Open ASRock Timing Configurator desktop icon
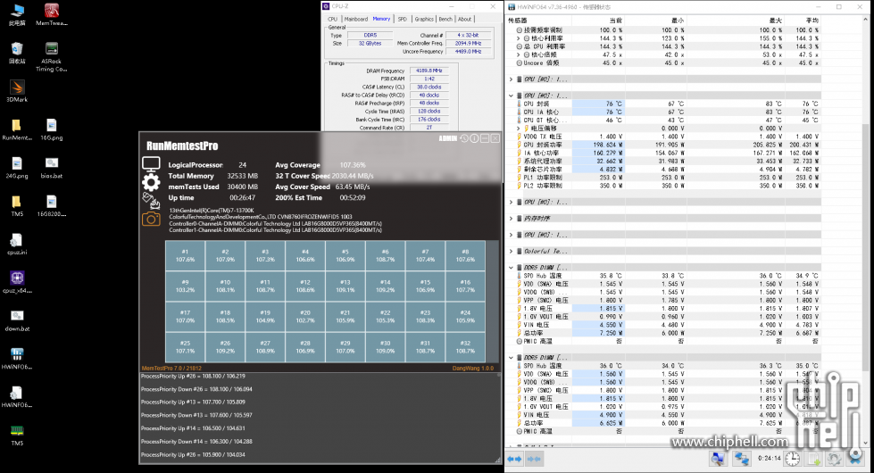 (x=51, y=57)
